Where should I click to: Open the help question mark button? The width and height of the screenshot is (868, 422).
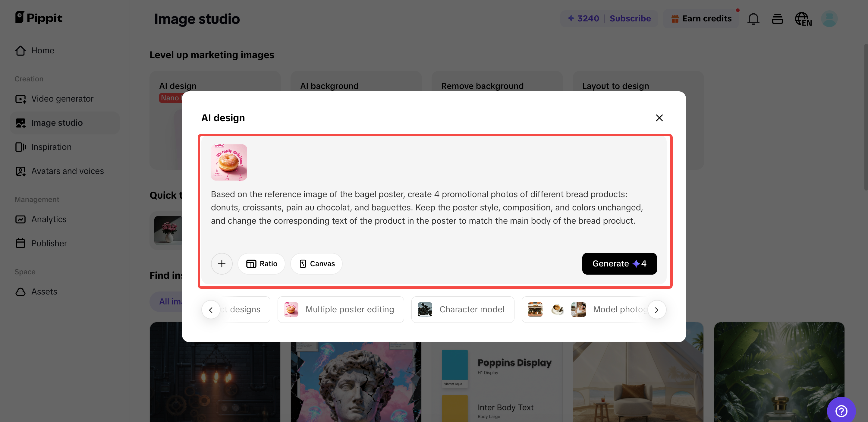click(x=841, y=411)
